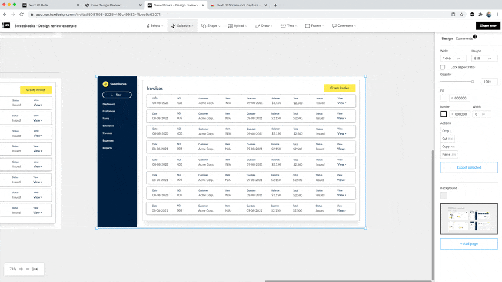Image resolution: width=502 pixels, height=282 pixels.
Task: Switch to the Comments tab
Action: point(464,38)
